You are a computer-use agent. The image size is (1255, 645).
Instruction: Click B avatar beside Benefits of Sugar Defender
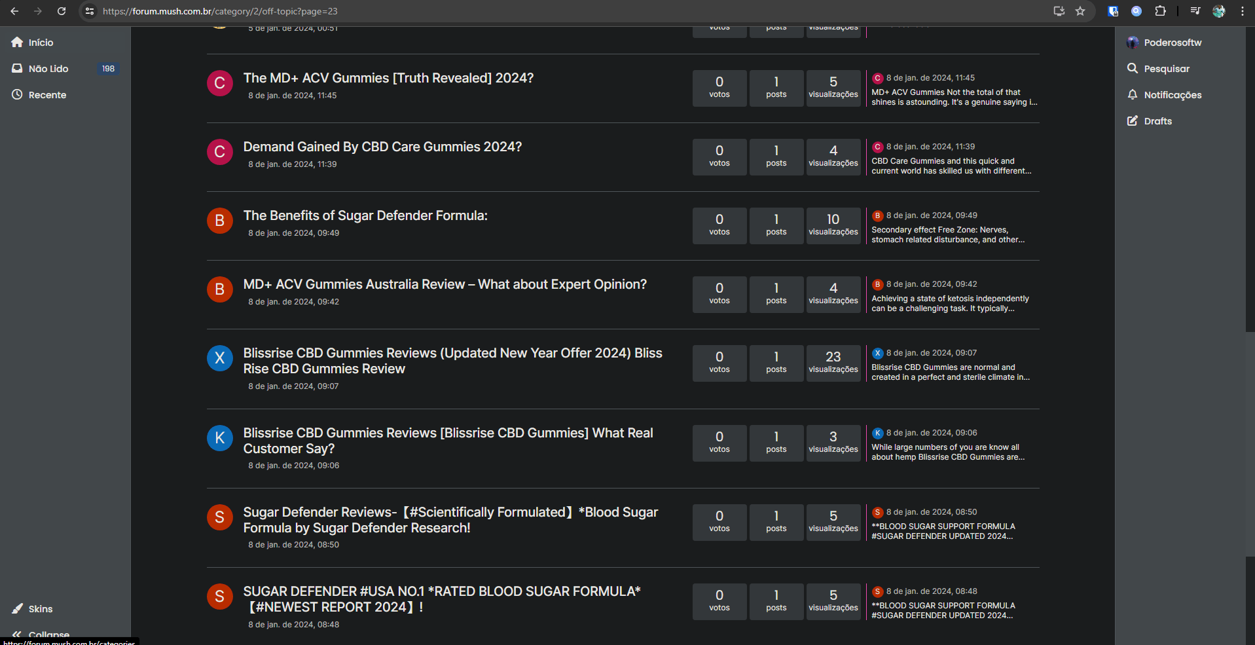click(x=220, y=221)
